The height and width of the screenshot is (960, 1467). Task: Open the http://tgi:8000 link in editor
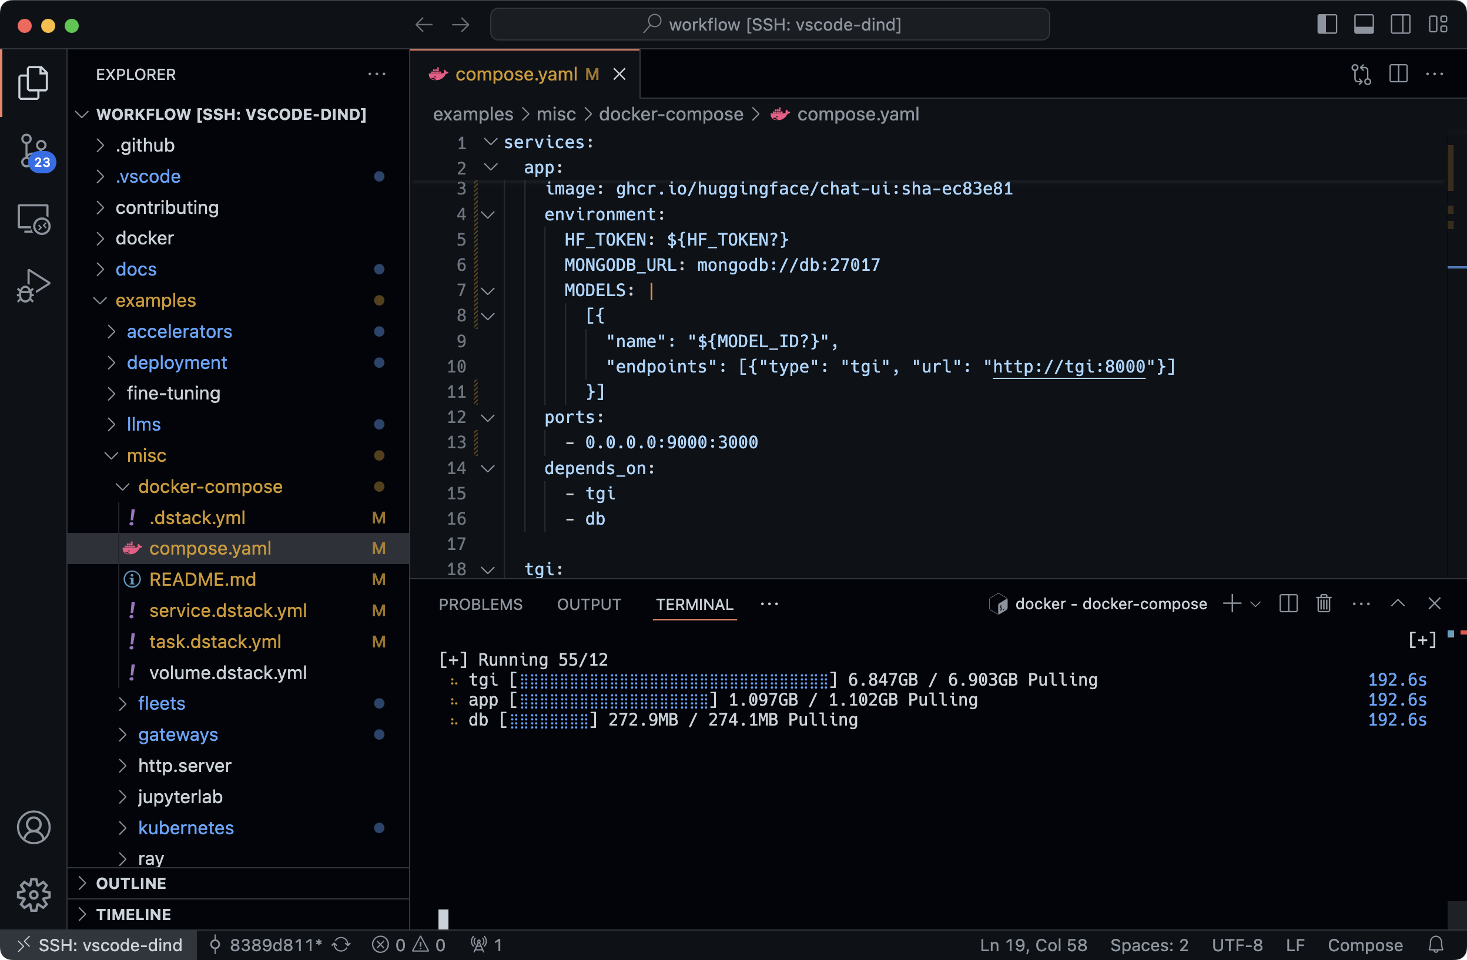[x=1068, y=367]
